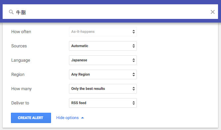The width and height of the screenshot is (221, 130).
Task: Click the How many label
Action: point(22,89)
